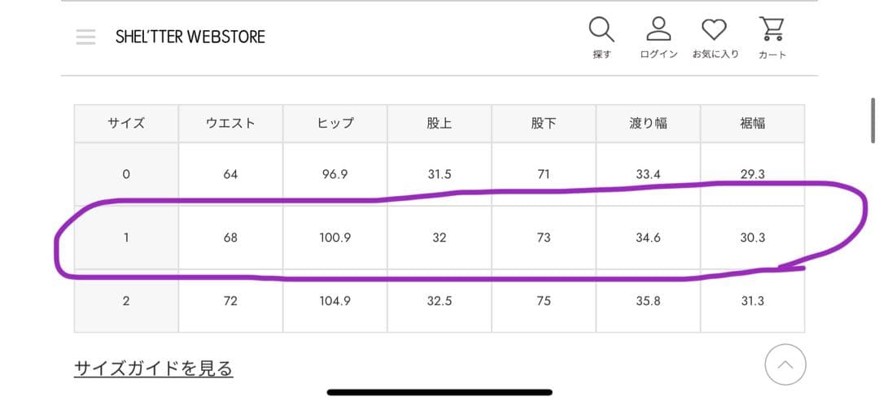Open favorites heart icon
This screenshot has width=879, height=406.
(715, 29)
